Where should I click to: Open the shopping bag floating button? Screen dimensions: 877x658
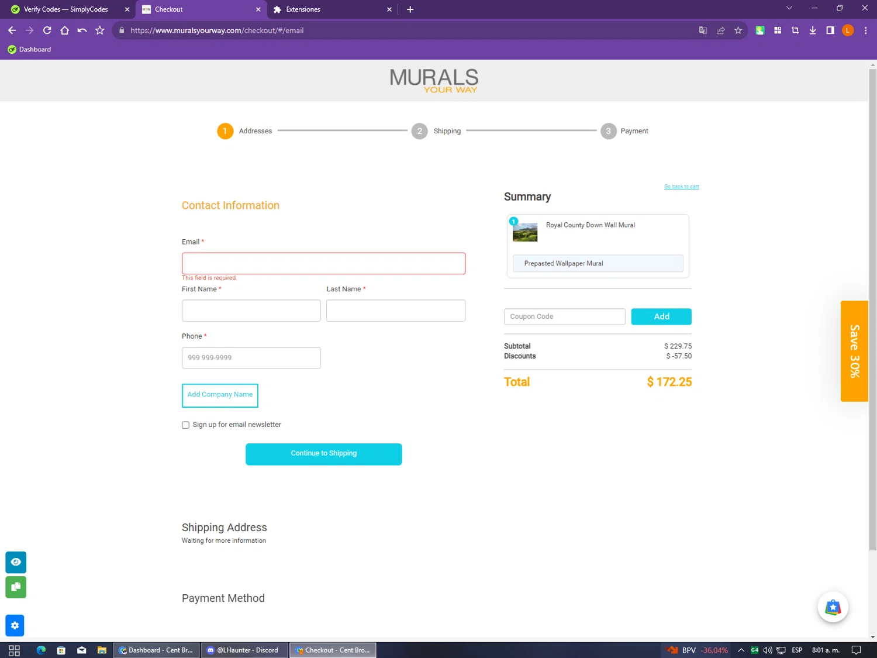(x=833, y=608)
